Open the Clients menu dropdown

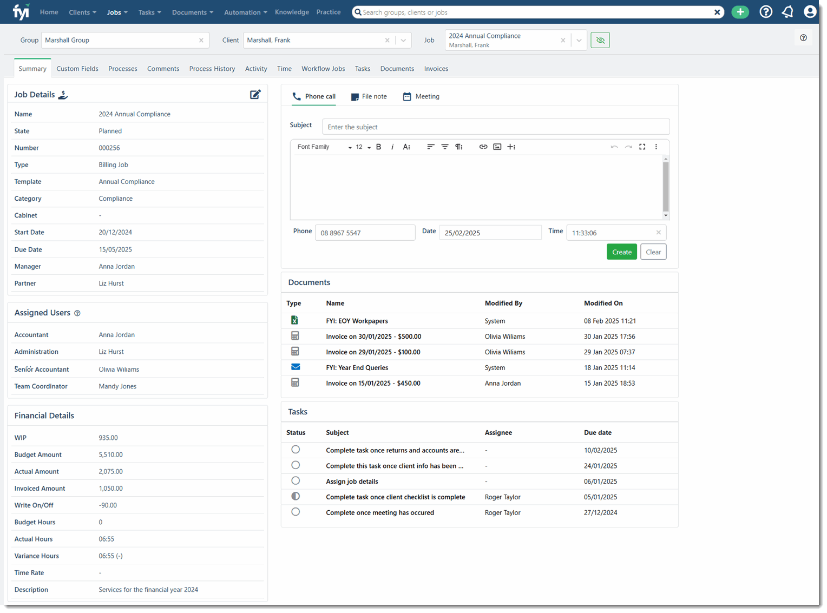(x=83, y=12)
